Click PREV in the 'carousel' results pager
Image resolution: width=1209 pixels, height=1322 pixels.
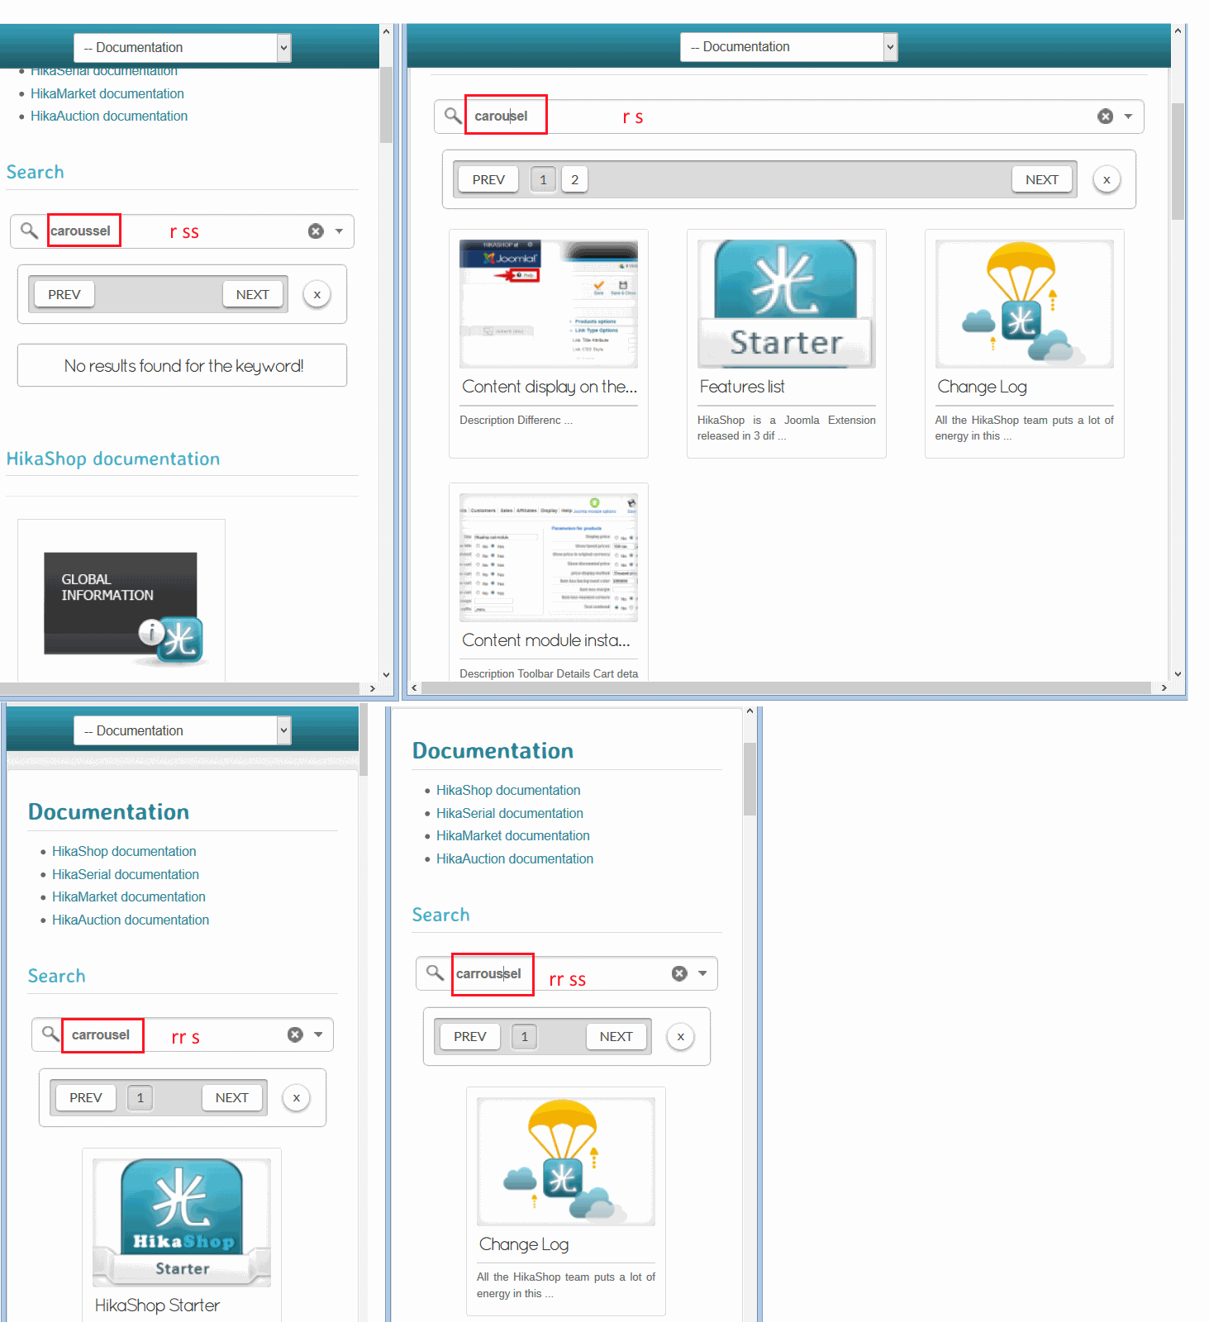488,179
